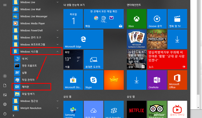Open the Minecraft tile

pyautogui.click(x=157, y=39)
